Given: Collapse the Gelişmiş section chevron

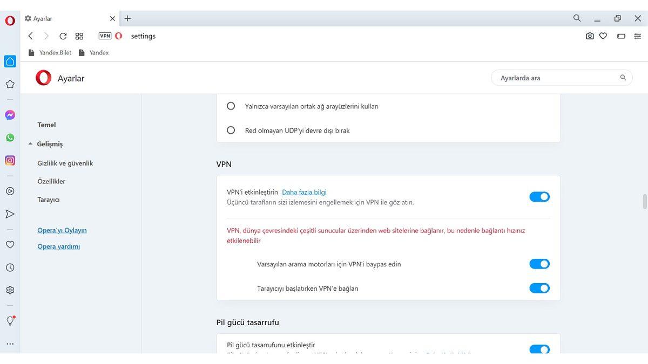Looking at the screenshot, I should [x=30, y=144].
